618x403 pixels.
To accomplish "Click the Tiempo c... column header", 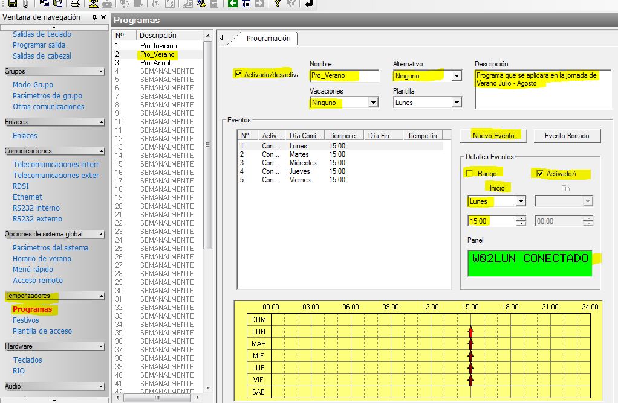I will pyautogui.click(x=344, y=136).
